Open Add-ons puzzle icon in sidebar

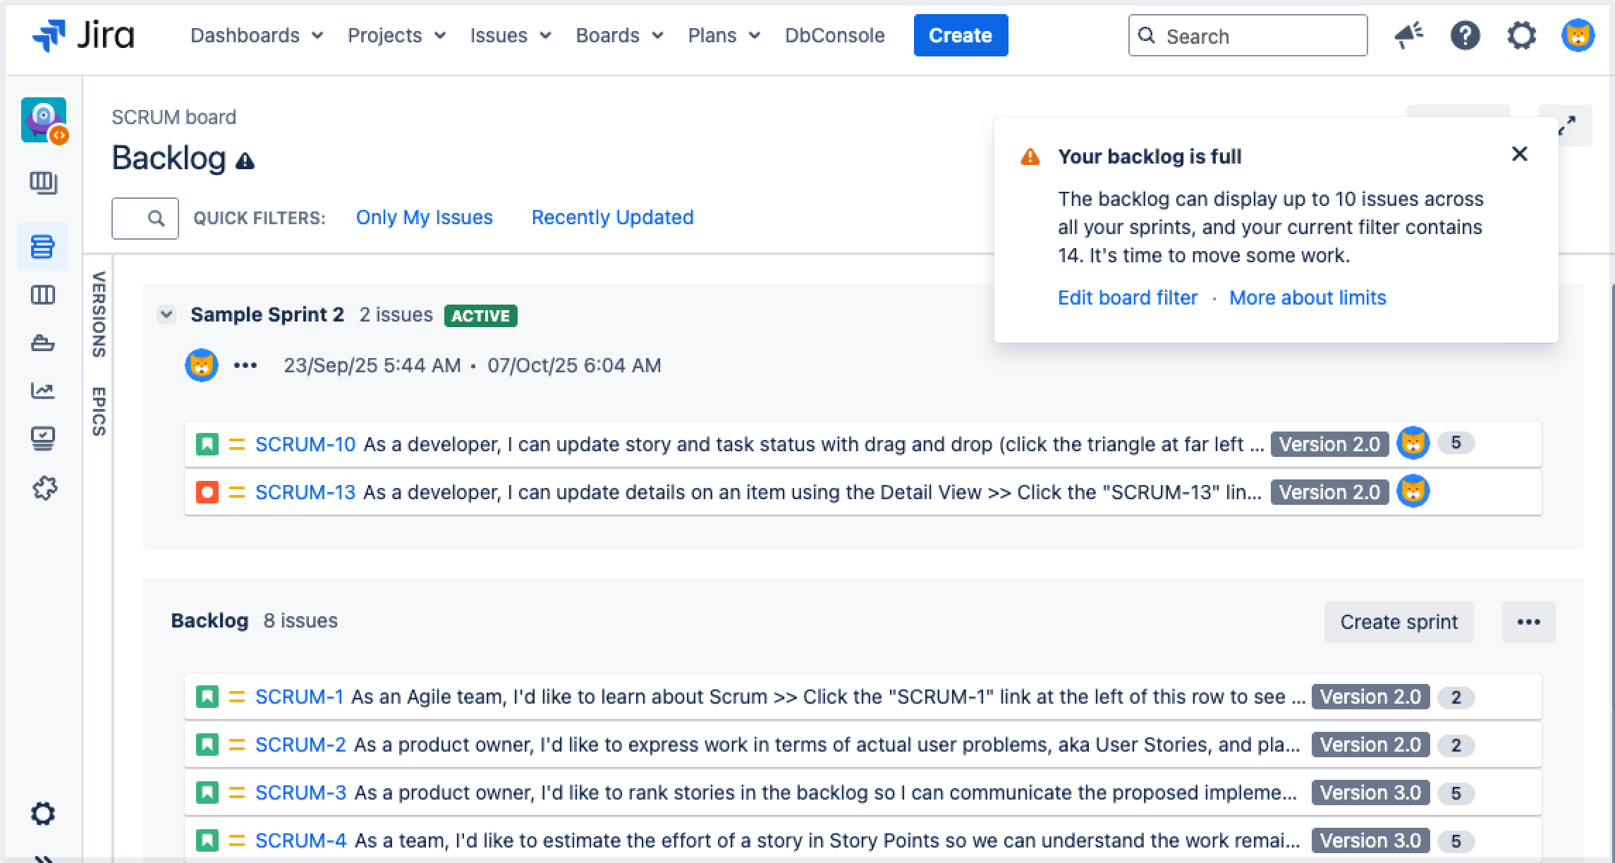coord(44,488)
